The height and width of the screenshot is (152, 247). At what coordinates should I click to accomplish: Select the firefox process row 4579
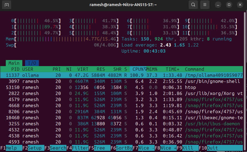(122, 99)
